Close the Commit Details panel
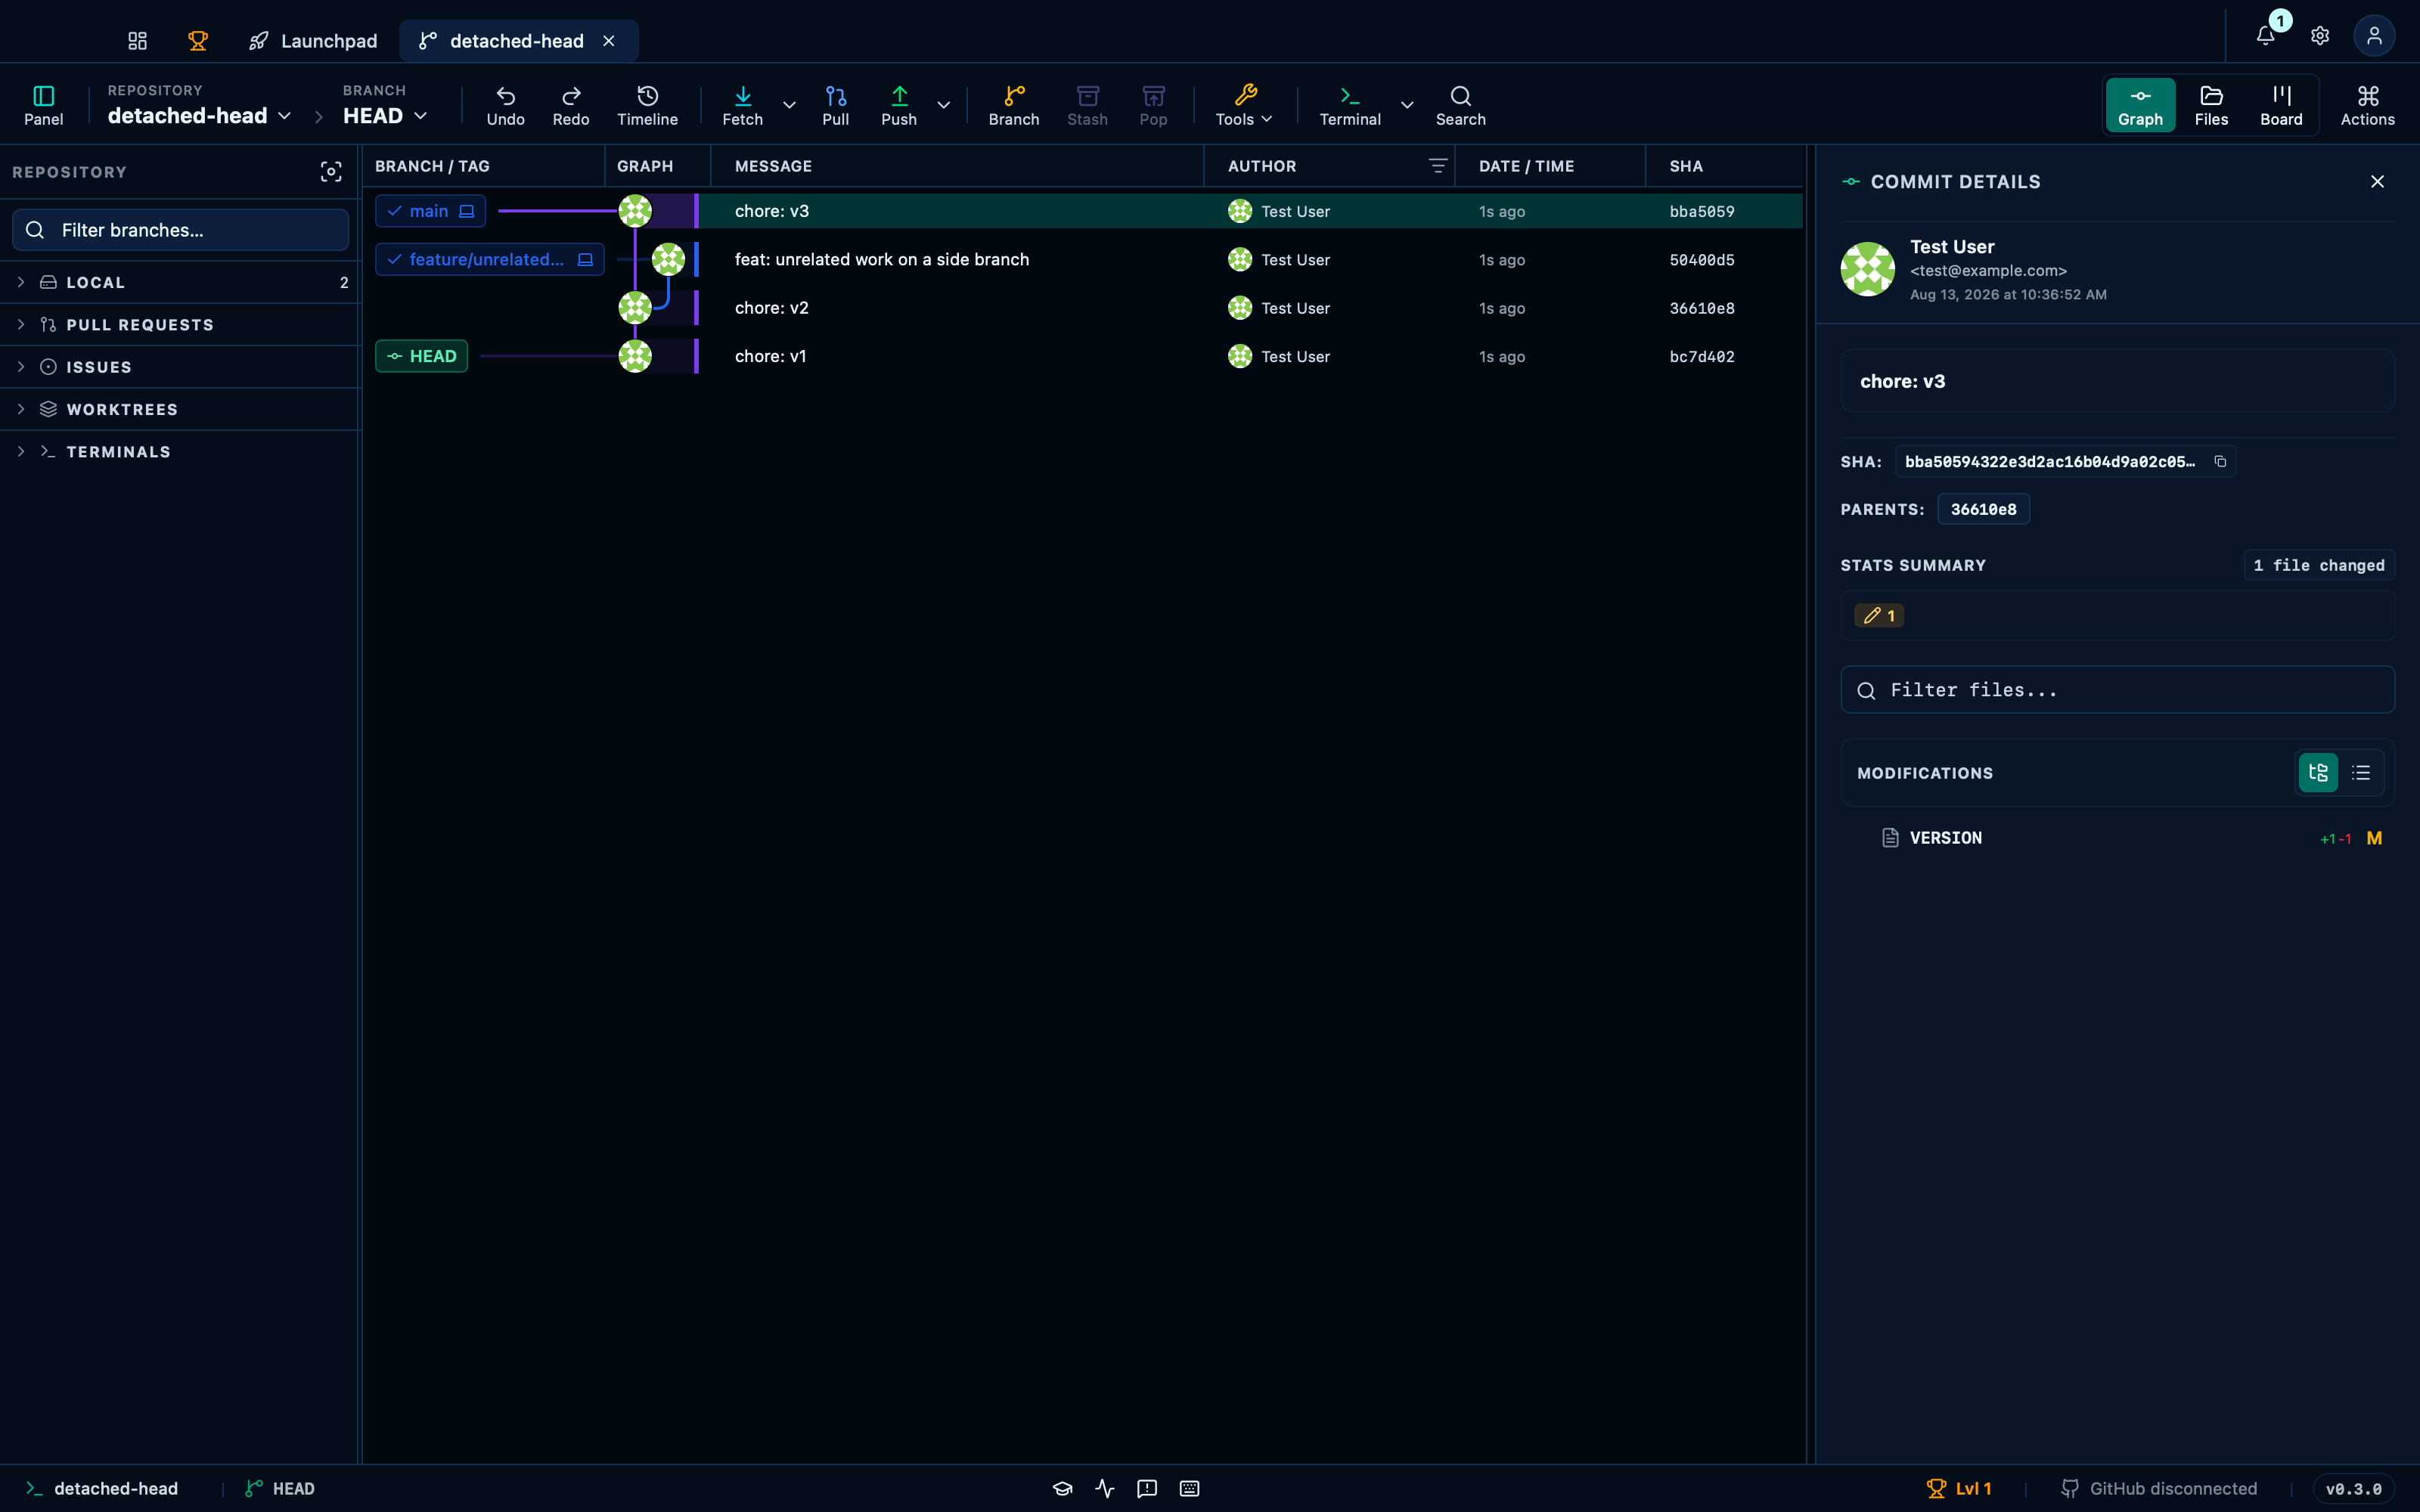The width and height of the screenshot is (2420, 1512). [x=2377, y=182]
